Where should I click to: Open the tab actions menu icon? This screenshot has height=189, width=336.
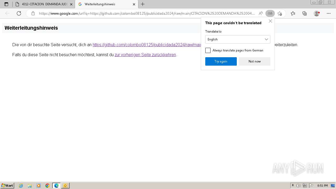pos(6,4)
